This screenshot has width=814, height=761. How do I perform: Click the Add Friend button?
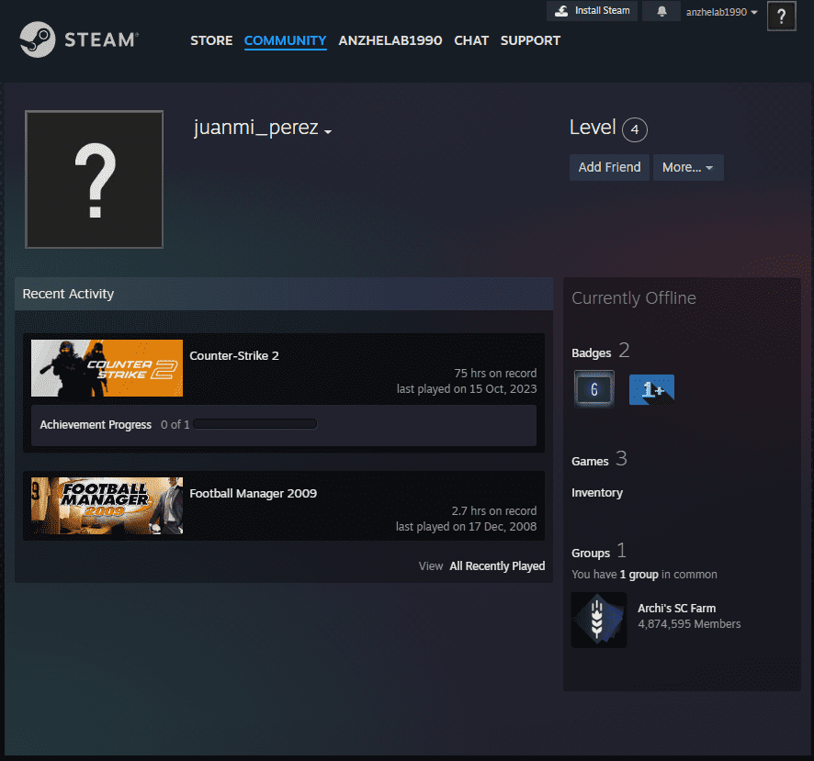pyautogui.click(x=609, y=167)
